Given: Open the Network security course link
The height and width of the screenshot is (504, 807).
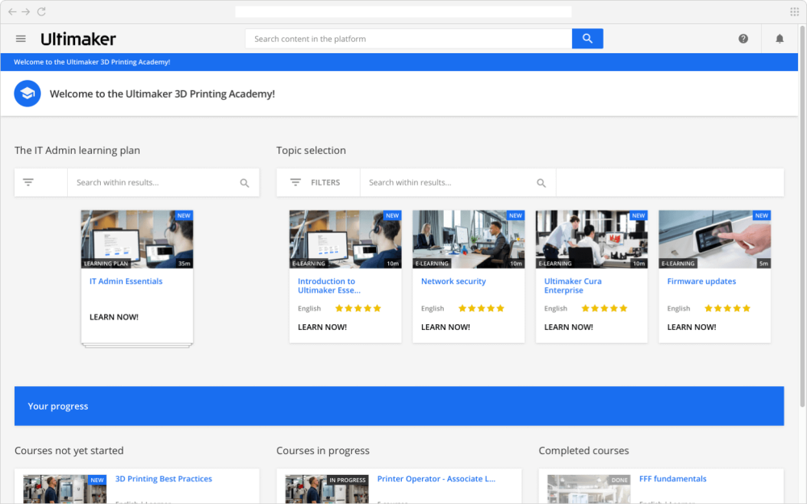Looking at the screenshot, I should [454, 281].
